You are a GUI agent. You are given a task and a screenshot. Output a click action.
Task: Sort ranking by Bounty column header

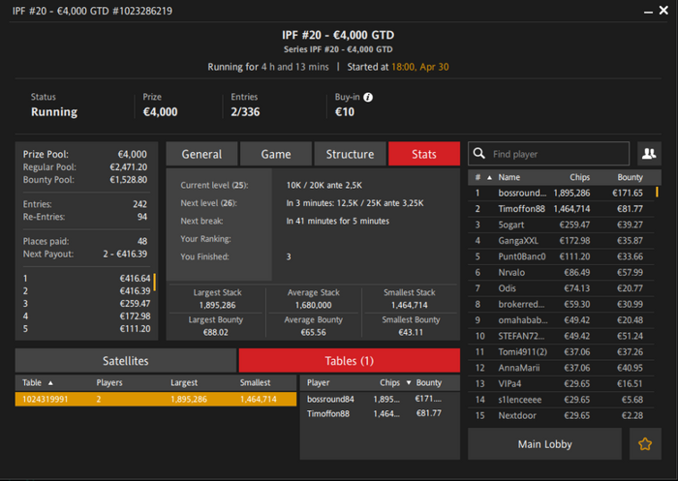[x=630, y=177]
